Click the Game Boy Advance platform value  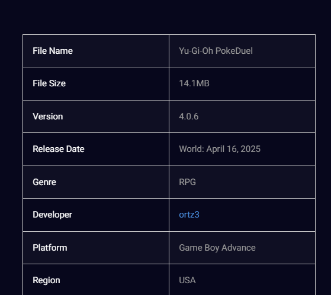[217, 248]
